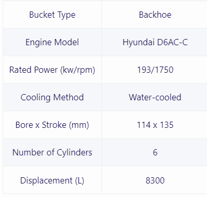
Task: Click the word Stroke in bore row
Action: [54, 125]
